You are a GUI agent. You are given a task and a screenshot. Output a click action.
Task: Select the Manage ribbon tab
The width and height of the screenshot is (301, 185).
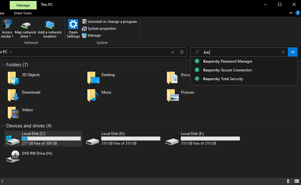pos(23,5)
